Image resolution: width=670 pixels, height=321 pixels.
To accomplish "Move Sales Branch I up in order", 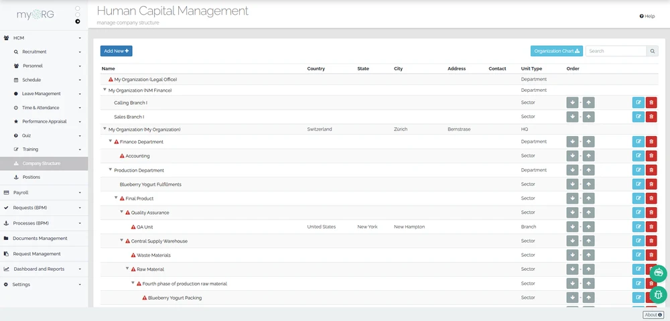I will click(x=588, y=117).
